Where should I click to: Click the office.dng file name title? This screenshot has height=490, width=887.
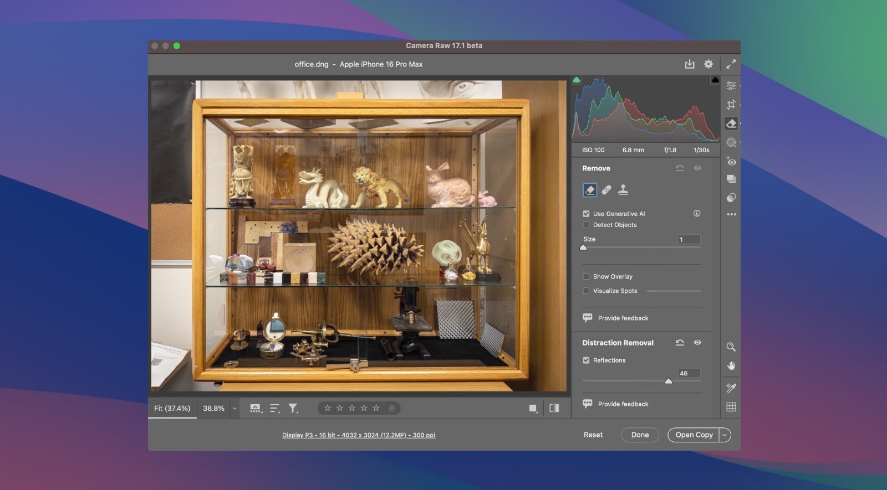pyautogui.click(x=312, y=64)
